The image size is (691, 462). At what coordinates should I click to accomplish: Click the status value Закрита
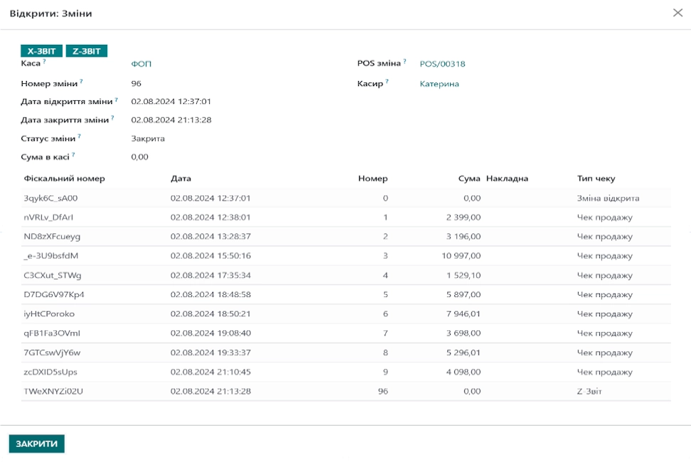(x=148, y=139)
